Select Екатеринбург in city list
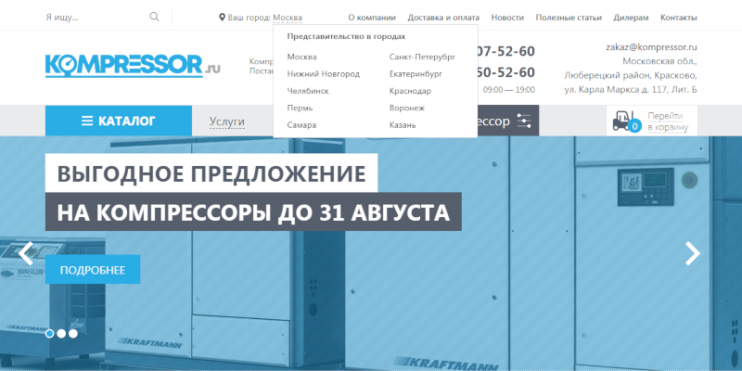 pyautogui.click(x=417, y=74)
